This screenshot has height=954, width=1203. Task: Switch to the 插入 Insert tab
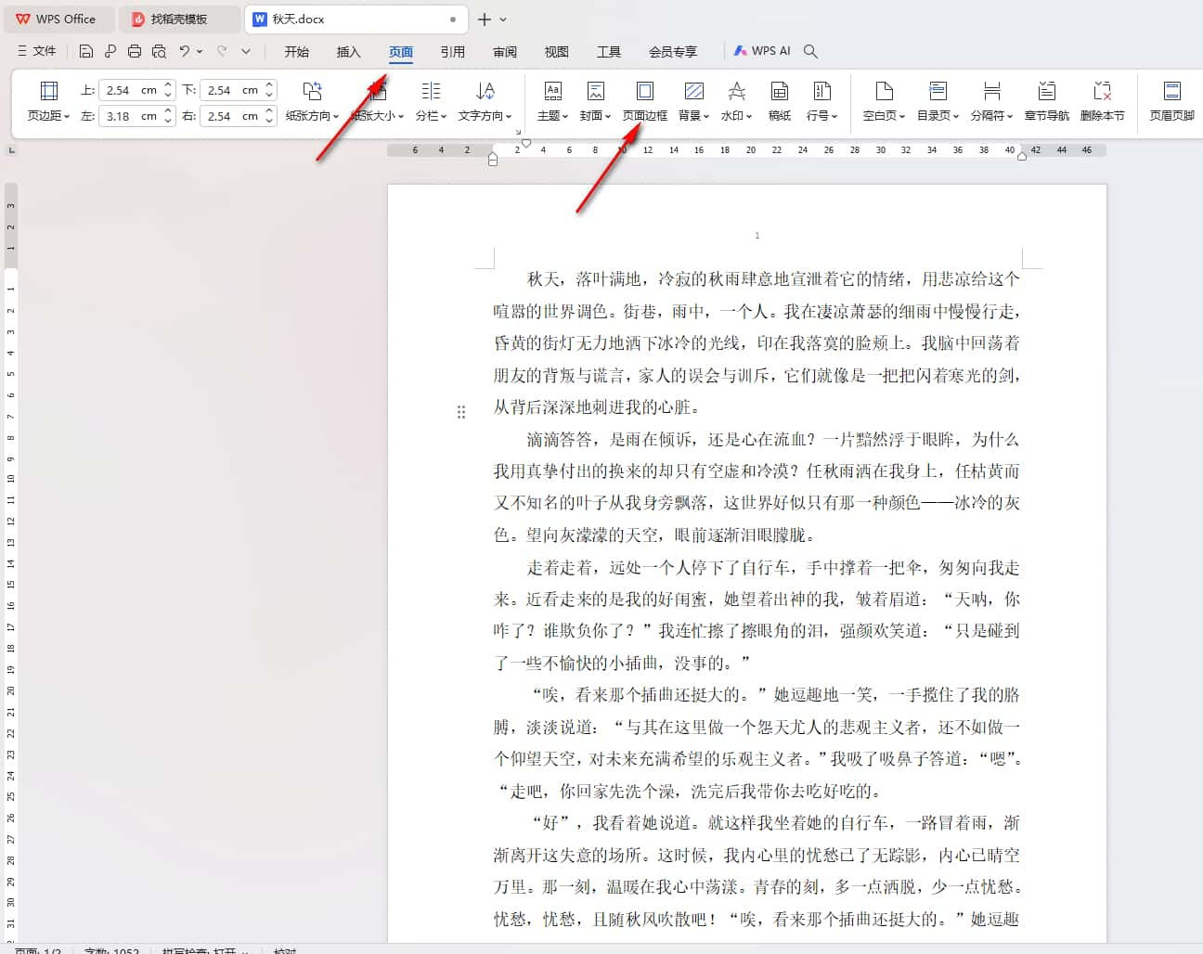pos(349,52)
